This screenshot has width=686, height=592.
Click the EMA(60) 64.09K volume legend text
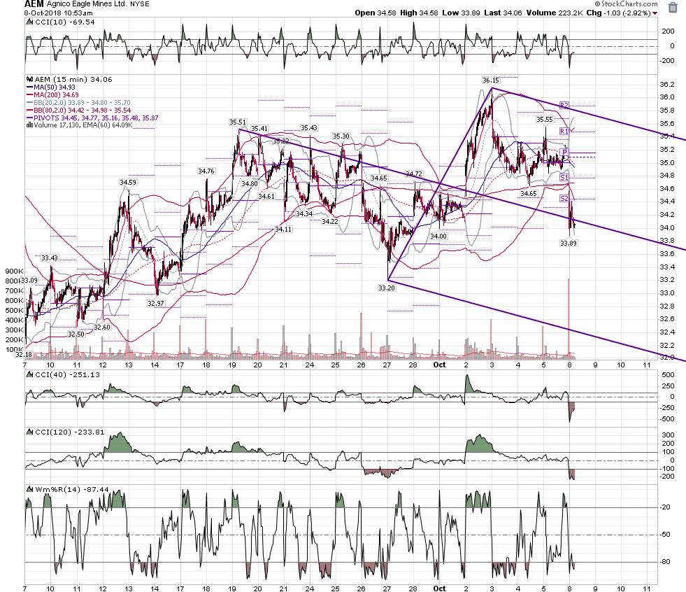click(109, 125)
